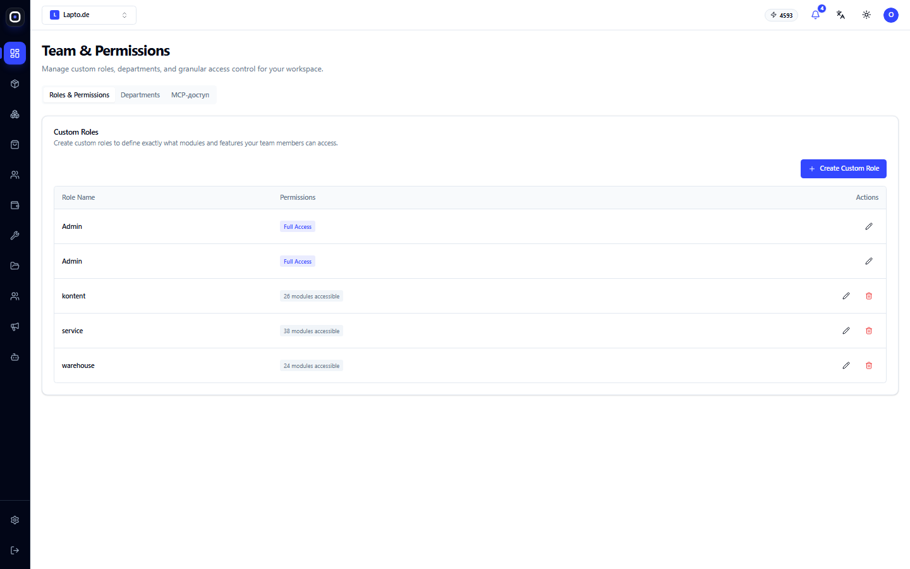The width and height of the screenshot is (910, 569).
Task: Open the notifications bell
Action: click(x=815, y=15)
